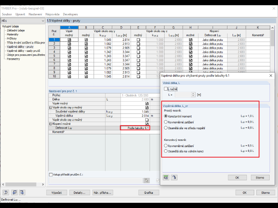Select Vzpěrné délky - pruty tree item
This screenshot has height=208, width=278.
(x=20, y=47)
